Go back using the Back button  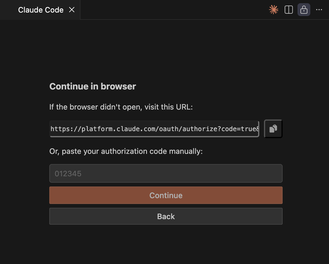[166, 216]
